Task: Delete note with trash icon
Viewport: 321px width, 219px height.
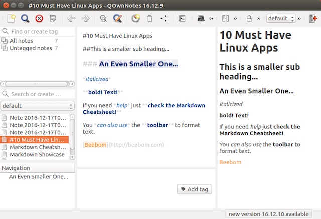Action: coord(150,18)
